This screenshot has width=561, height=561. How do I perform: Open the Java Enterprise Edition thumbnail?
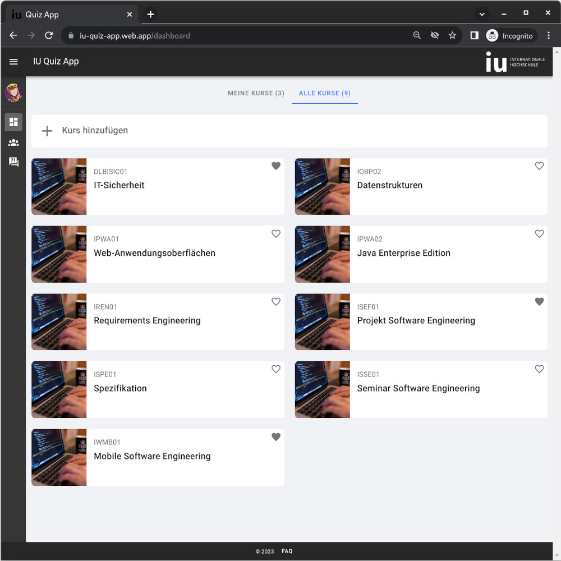[323, 254]
